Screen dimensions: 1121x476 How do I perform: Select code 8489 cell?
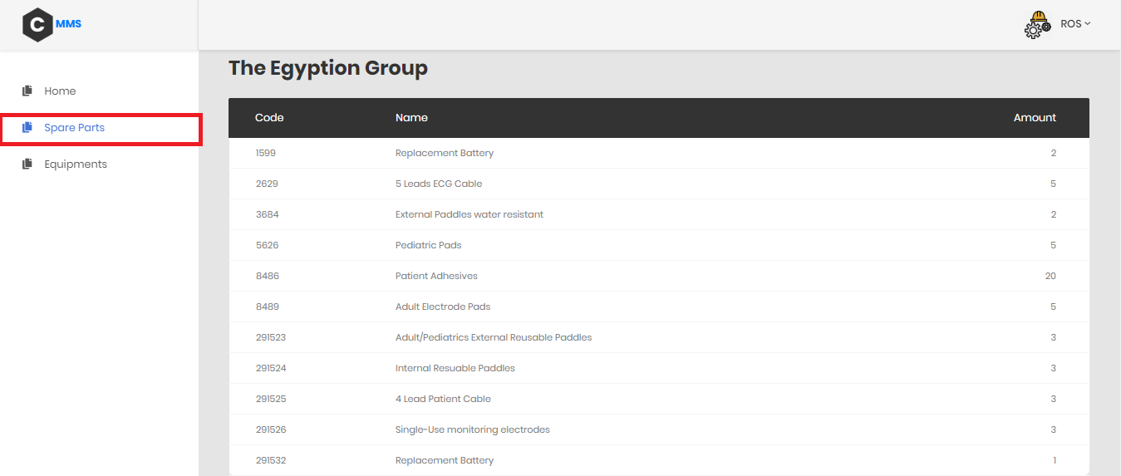tap(268, 307)
